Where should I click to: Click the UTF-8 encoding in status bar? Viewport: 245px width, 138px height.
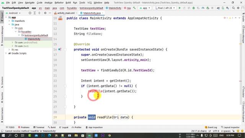[x=216, y=131]
